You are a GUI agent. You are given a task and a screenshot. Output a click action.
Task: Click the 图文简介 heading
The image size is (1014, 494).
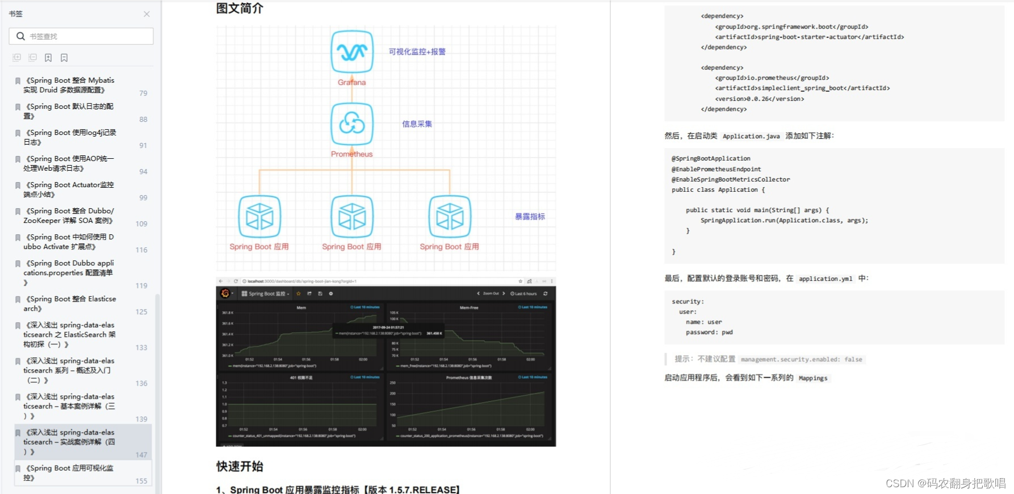240,9
